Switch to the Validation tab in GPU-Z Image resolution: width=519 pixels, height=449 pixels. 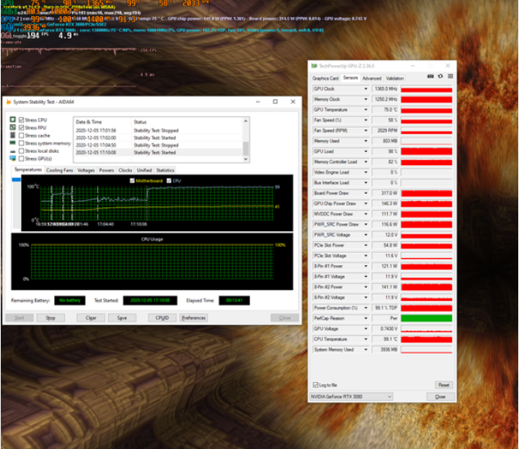[x=395, y=78]
